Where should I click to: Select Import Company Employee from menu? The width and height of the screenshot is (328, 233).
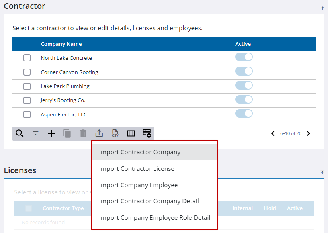[x=138, y=185]
